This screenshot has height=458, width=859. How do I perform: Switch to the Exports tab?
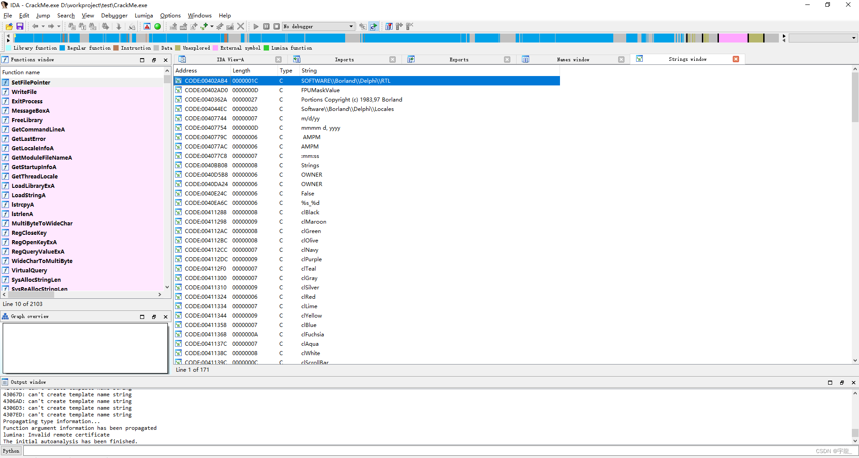pos(459,59)
